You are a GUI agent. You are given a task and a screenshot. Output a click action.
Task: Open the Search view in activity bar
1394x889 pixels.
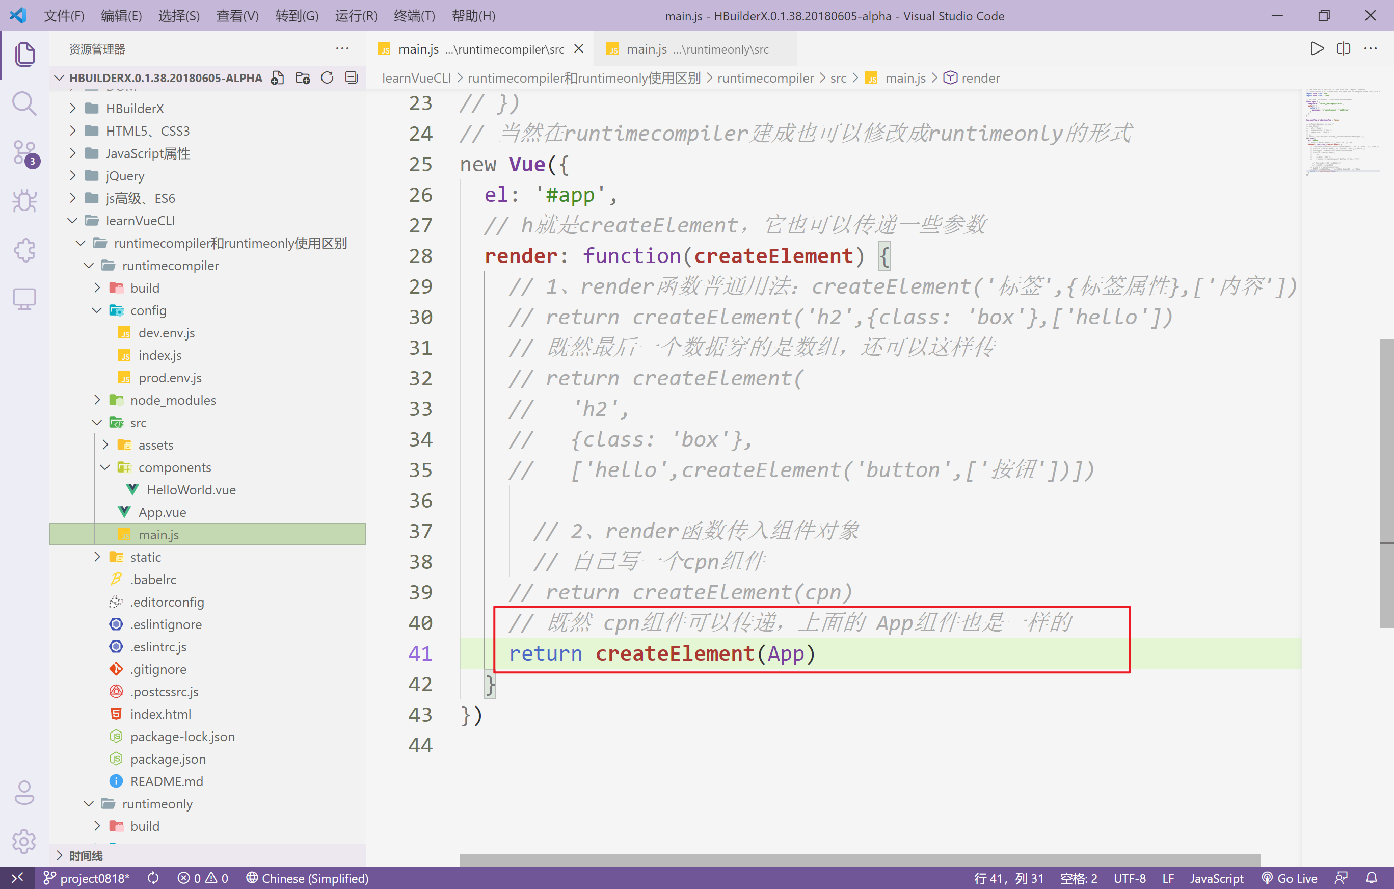(x=24, y=103)
